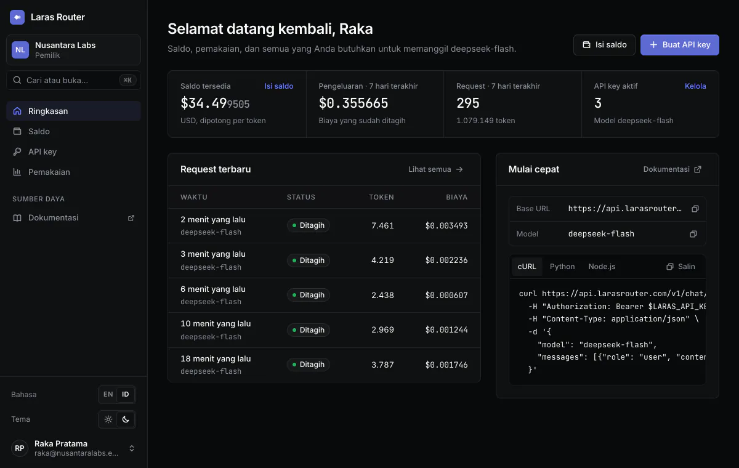739x468 pixels.
Task: Click the home icon beside Ringkasan
Action: click(x=17, y=111)
